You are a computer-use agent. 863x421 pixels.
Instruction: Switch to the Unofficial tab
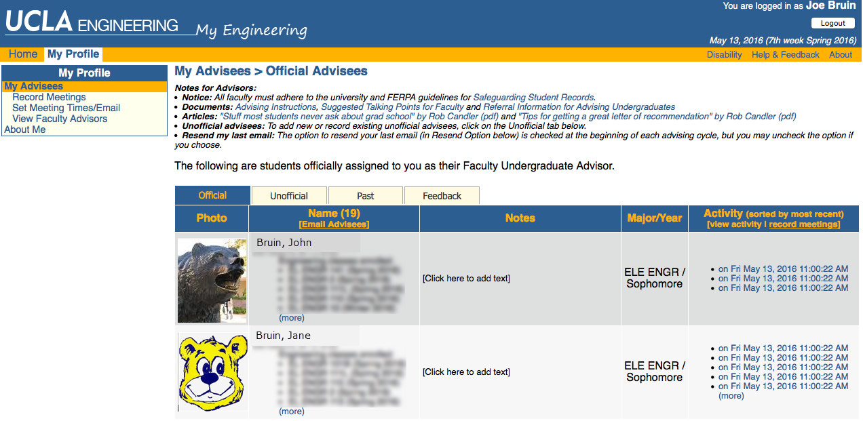[289, 196]
